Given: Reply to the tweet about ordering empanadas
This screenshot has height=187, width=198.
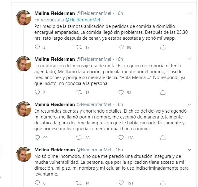Looking at the screenshot, I should click(37, 47).
